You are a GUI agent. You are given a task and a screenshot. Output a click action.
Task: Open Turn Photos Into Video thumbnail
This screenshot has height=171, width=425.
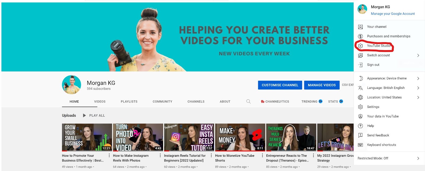point(138,137)
